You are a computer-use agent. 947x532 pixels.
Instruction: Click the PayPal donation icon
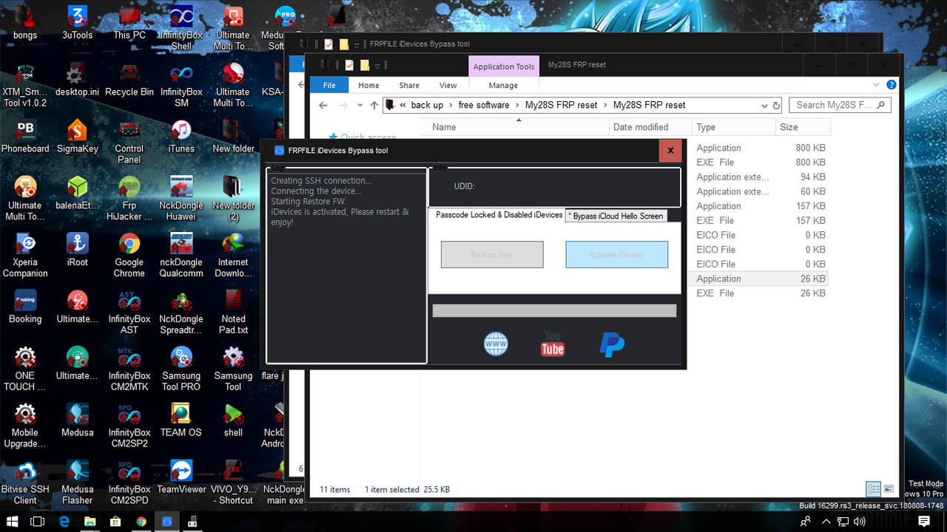pyautogui.click(x=610, y=344)
